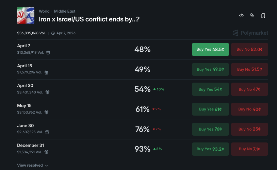Click the gift icon for April 7
Viewport: 277px width, 170px height.
tap(48, 53)
